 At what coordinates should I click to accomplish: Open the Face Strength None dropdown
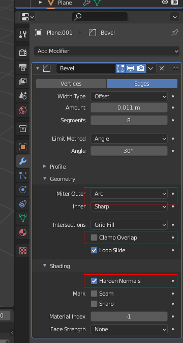click(129, 329)
